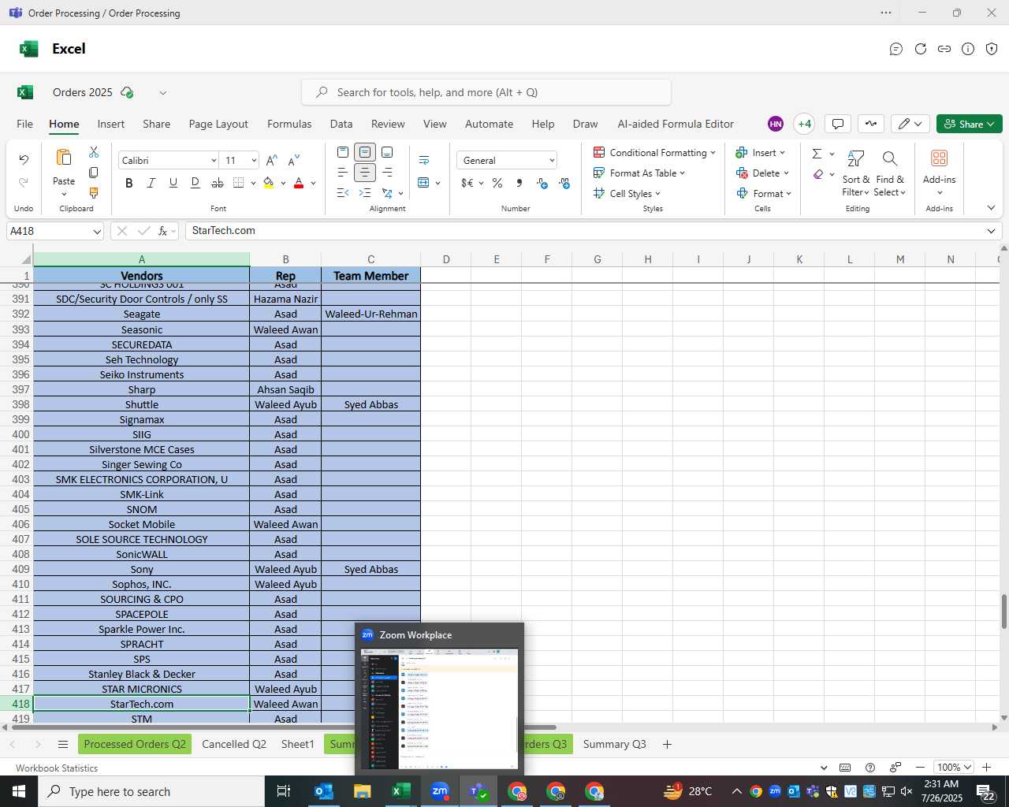Apply the red Font Color swatch
This screenshot has width=1009, height=807.
(299, 183)
